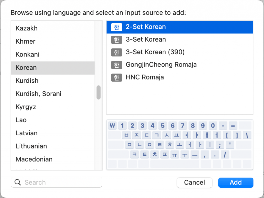Screen dimensions: 264x198
Task: Click the HNC Romaja input icon
Action: click(x=117, y=78)
